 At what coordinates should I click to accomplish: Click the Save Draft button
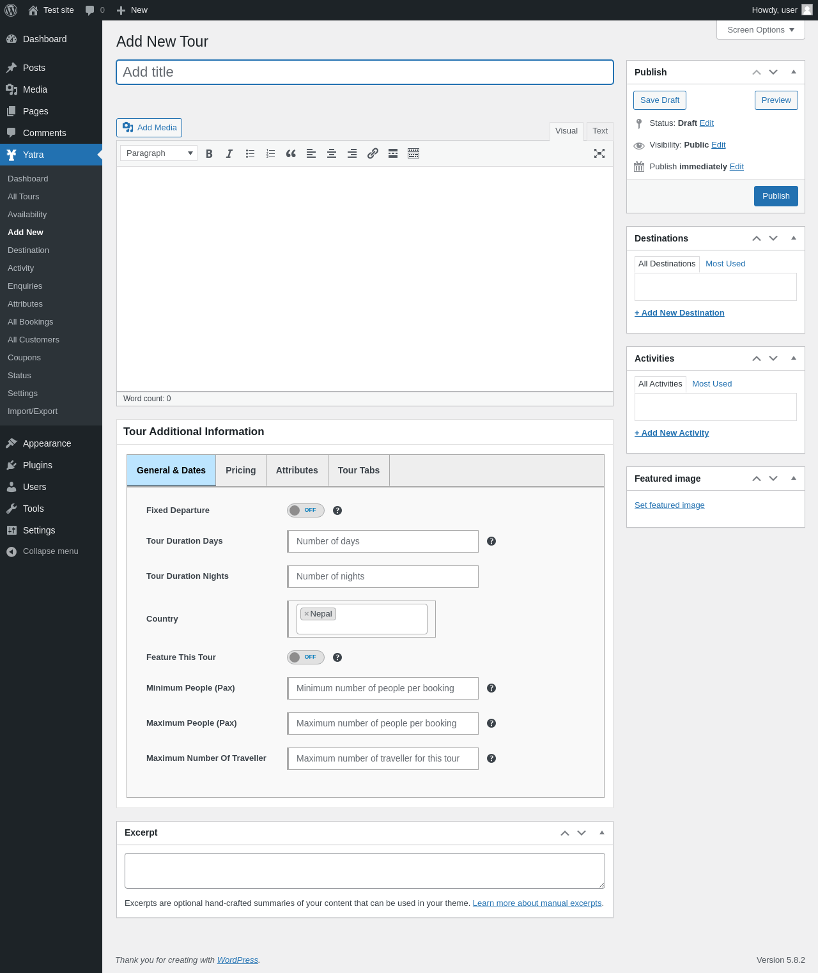[x=660, y=100]
